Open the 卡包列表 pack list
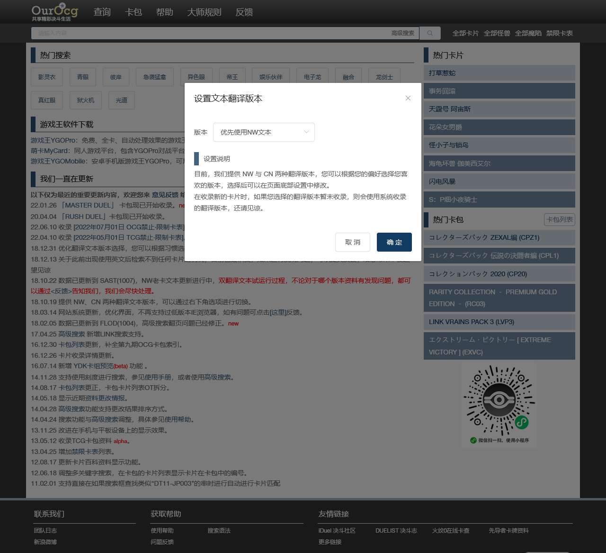The image size is (606, 553). tap(559, 219)
